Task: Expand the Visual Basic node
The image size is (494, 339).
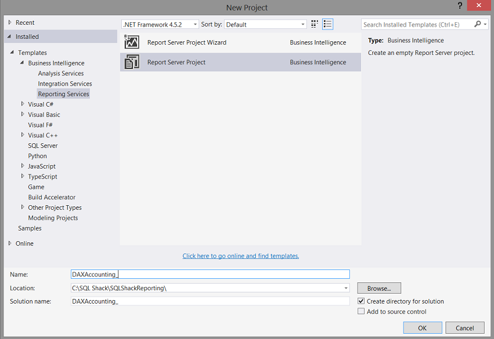Action: [x=22, y=114]
